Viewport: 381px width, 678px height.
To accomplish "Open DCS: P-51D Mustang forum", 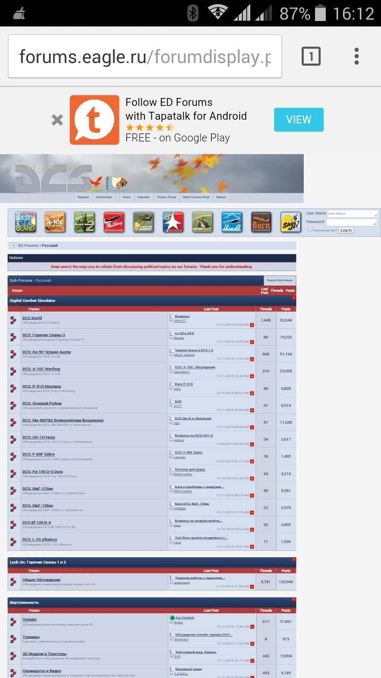I will [x=41, y=386].
